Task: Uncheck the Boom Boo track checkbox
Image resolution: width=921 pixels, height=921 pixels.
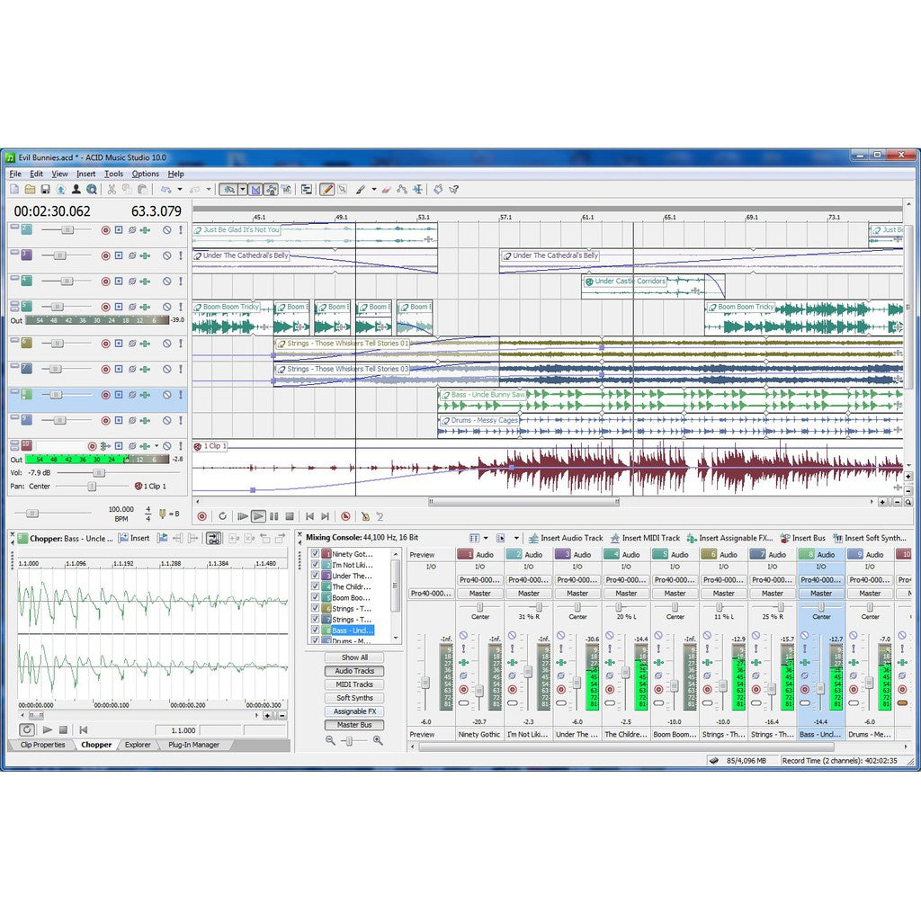Action: 314,598
